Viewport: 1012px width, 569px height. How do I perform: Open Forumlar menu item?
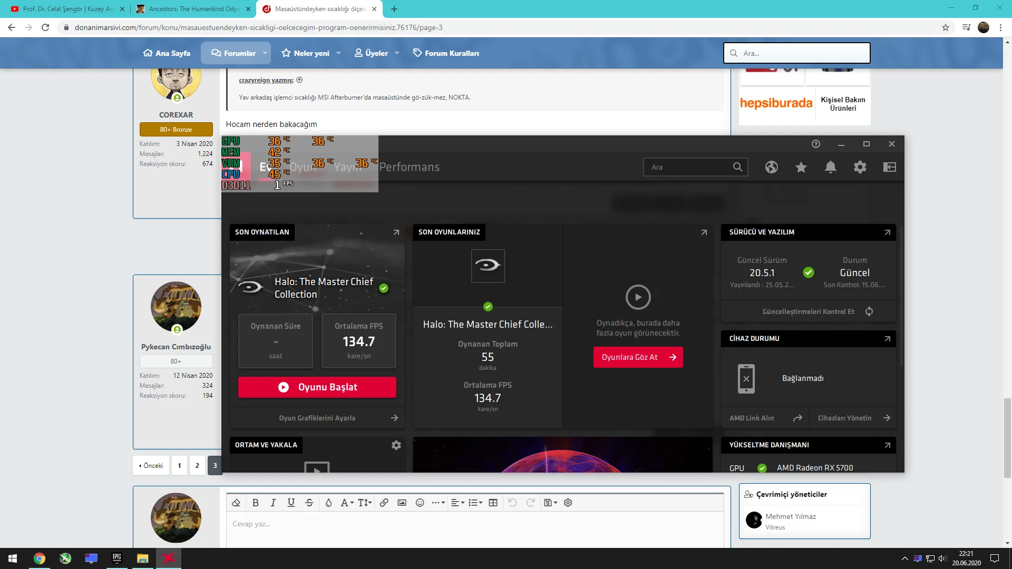coord(233,53)
